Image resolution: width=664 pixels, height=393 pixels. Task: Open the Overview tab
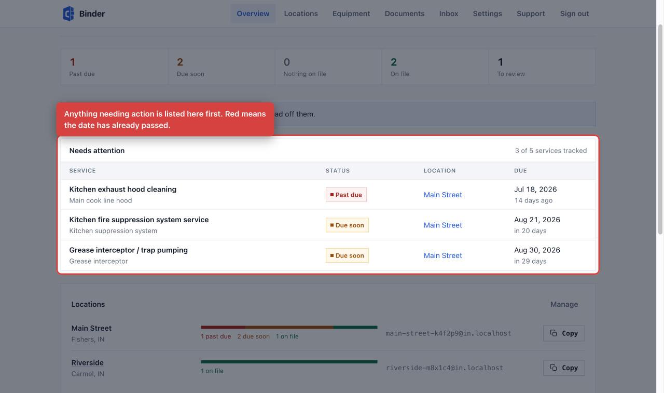253,13
